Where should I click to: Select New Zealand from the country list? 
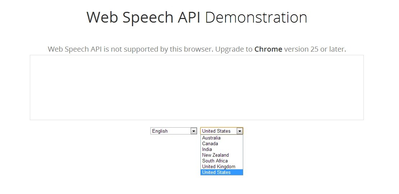[x=222, y=155]
